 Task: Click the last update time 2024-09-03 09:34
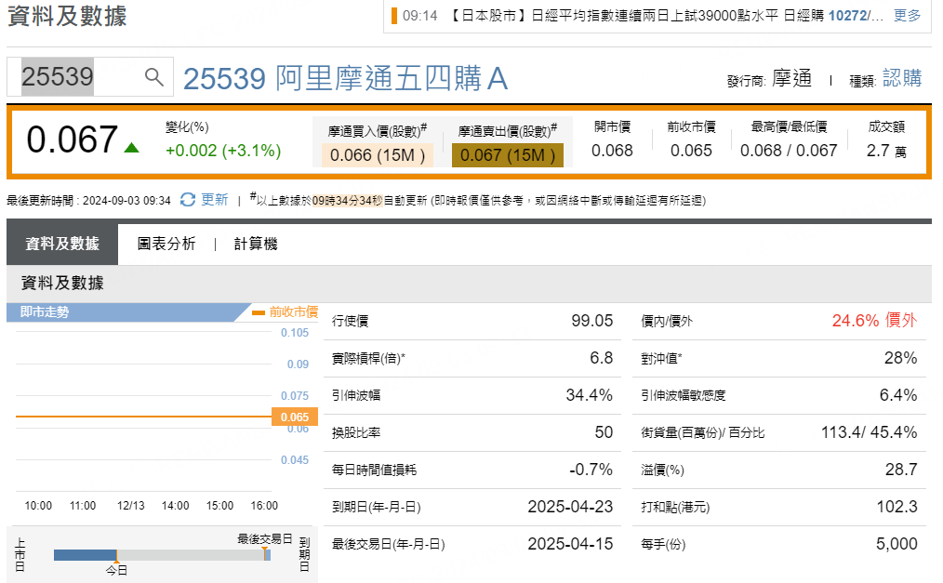click(x=126, y=201)
